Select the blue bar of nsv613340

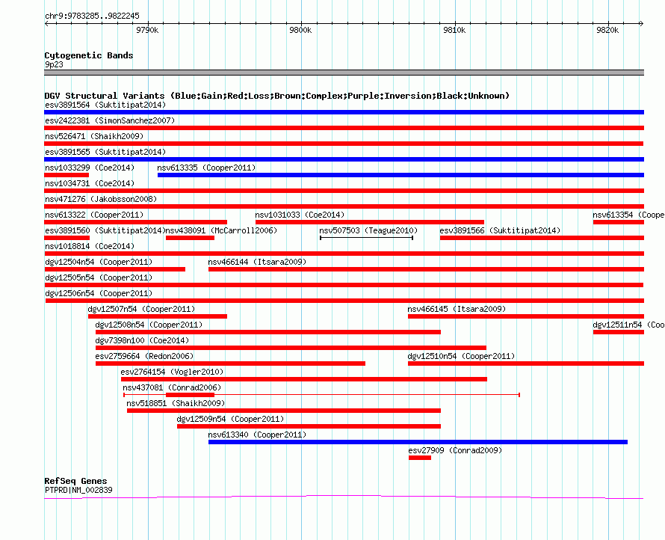click(x=418, y=442)
